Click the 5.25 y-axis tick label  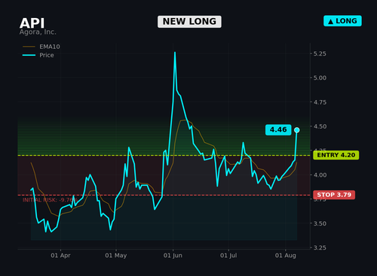coord(320,53)
